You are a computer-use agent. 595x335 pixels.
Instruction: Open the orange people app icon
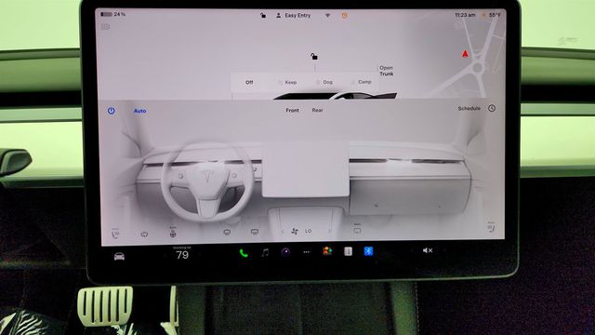[x=327, y=251]
